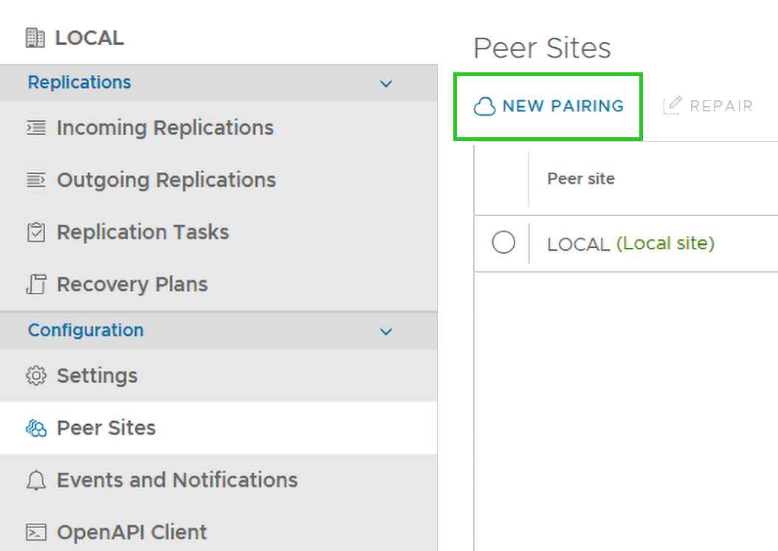Click the Replication Tasks clipboard icon
This screenshot has width=778, height=551.
(x=35, y=232)
